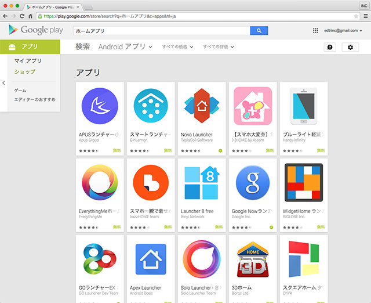Viewport: 371px width, 303px height.
Task: Open the APUS Launcher app icon
Action: (100, 106)
